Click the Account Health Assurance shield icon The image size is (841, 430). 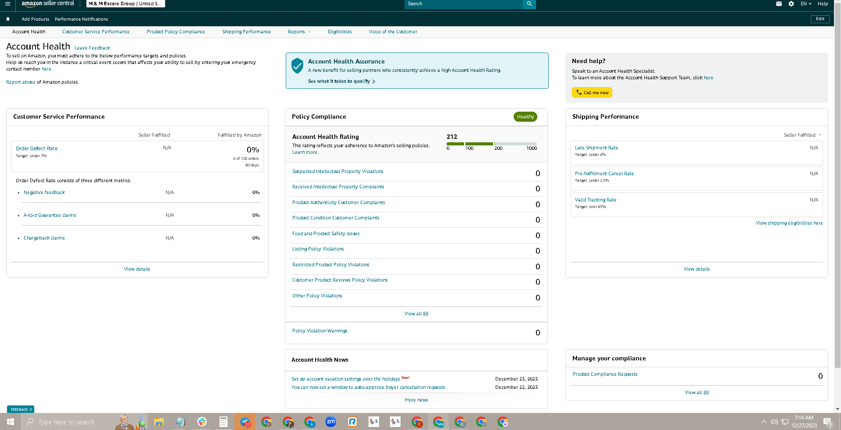pos(297,66)
